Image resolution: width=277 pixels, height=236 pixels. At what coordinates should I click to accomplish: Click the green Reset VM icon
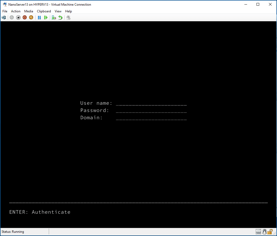pyautogui.click(x=46, y=17)
